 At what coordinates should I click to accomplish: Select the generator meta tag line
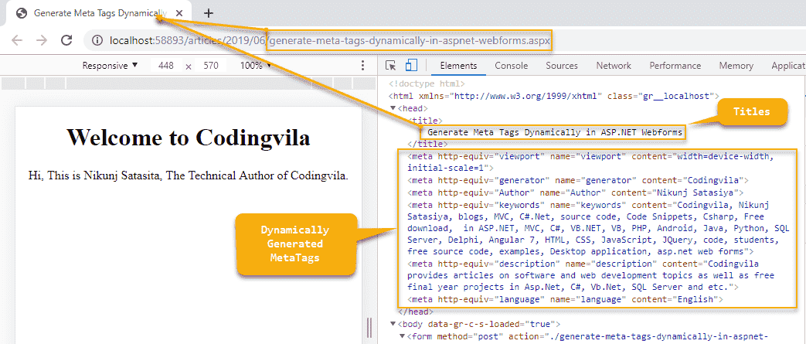(x=578, y=180)
